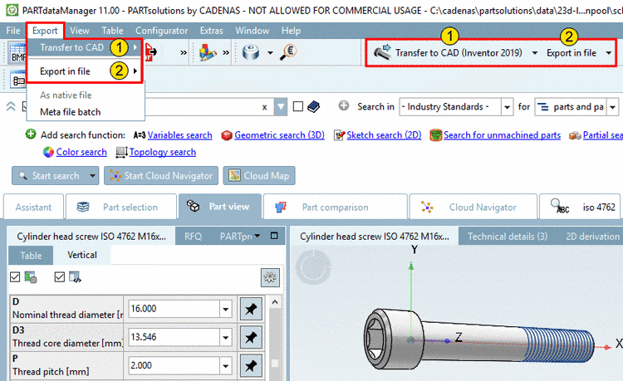Toggle the second checkbox in the table panel
This screenshot has height=381, width=623.
(60, 277)
